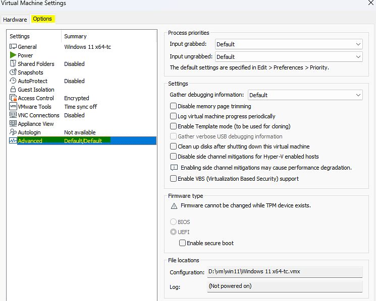Click the General settings monitor icon
The image size is (376, 301).
pos(13,47)
